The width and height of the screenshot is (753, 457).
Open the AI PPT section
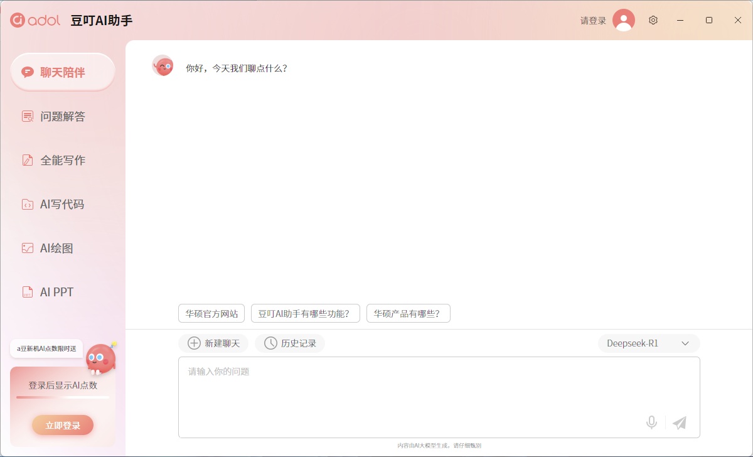[x=63, y=292]
